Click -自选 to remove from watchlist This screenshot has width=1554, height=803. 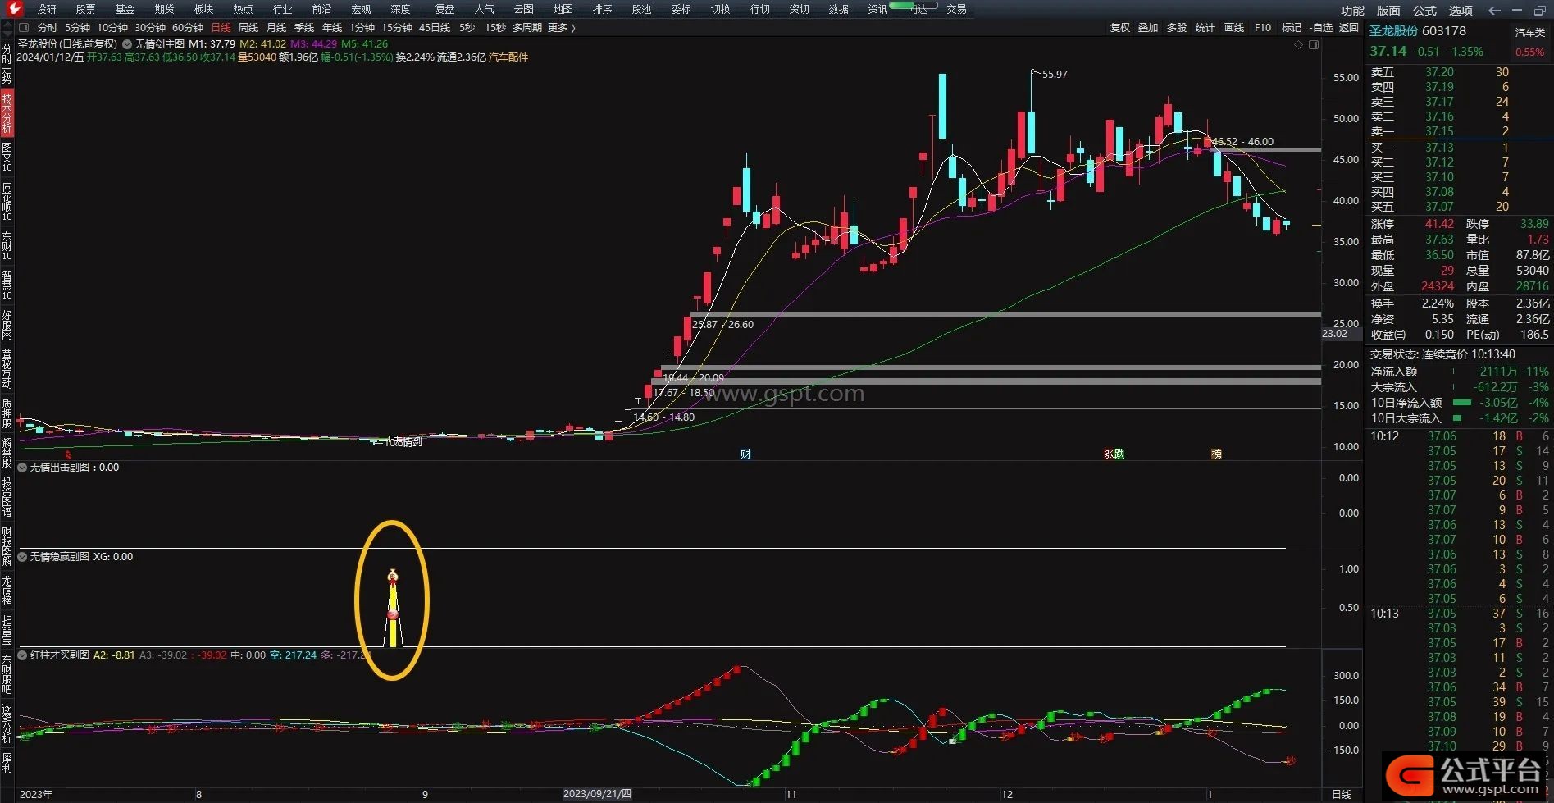click(1320, 28)
